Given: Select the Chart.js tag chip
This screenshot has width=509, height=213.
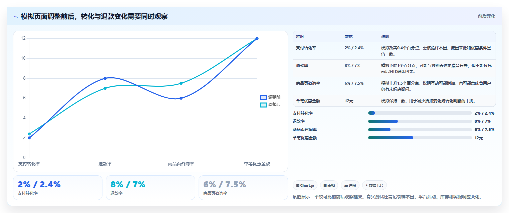Looking at the screenshot, I should click(x=305, y=185).
